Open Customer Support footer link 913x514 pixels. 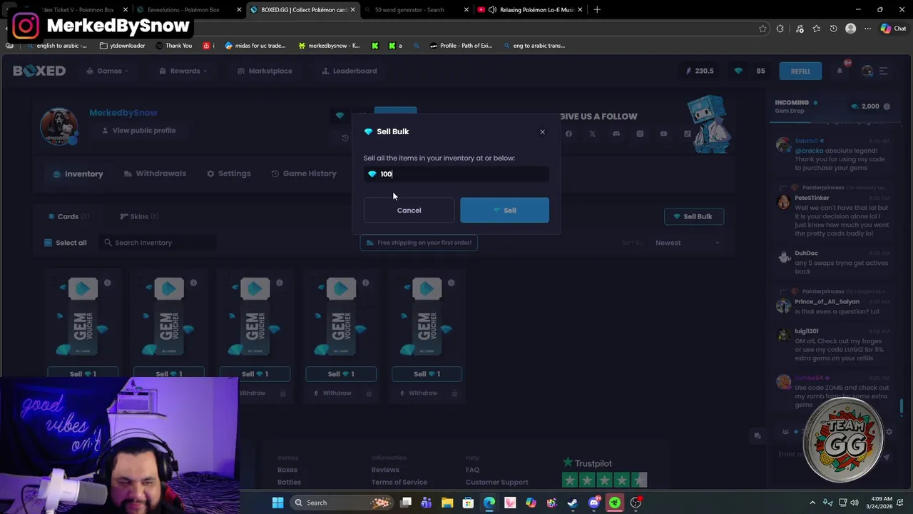(x=497, y=482)
